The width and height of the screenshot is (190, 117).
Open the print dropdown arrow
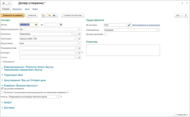click(x=57, y=15)
